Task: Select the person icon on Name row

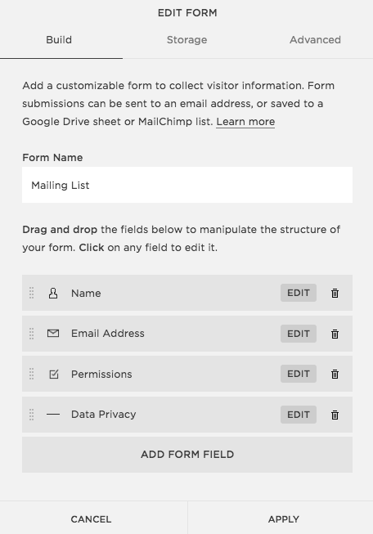Action: point(53,294)
